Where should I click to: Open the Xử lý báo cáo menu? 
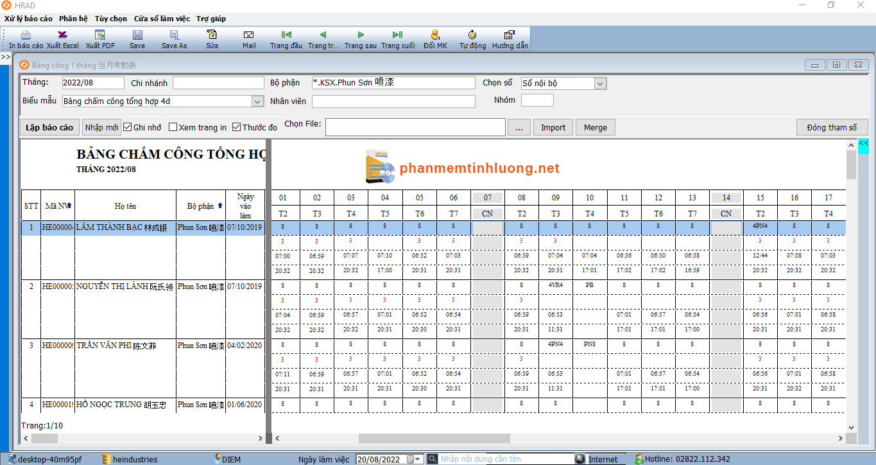pos(28,19)
